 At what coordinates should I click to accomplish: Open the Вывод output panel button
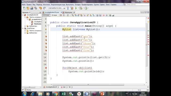pos(28,90)
